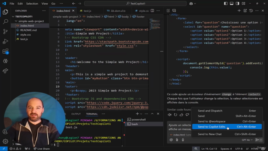Open the new terminal launch profile dropdown
The image size is (268, 151).
click(x=141, y=114)
